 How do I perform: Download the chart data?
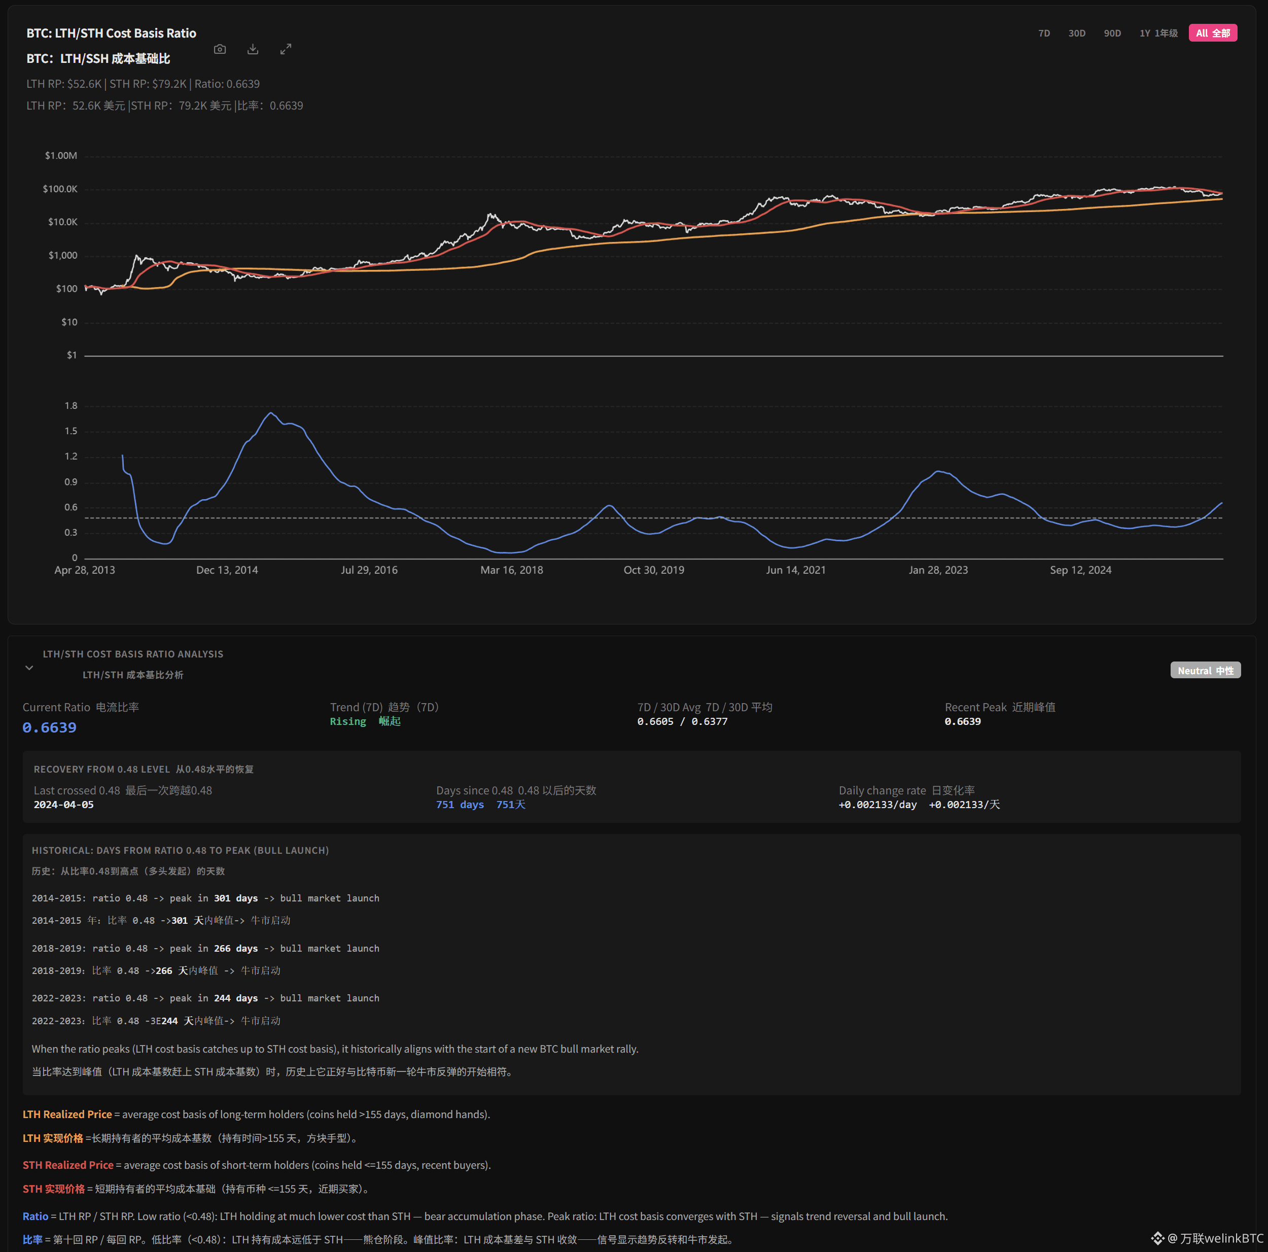click(x=253, y=49)
